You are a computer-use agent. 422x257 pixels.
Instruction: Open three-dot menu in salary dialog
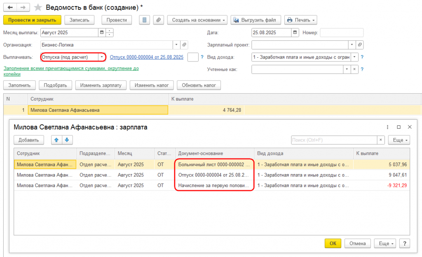[x=387, y=127]
